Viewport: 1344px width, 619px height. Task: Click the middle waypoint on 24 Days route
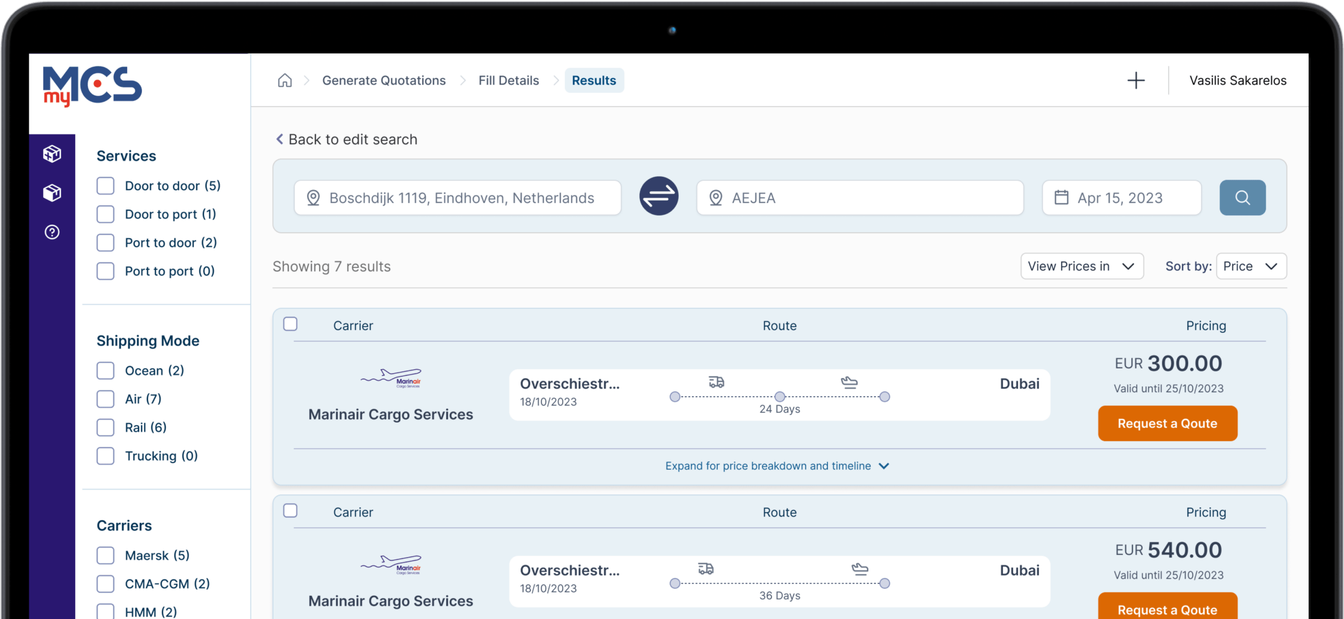(780, 397)
